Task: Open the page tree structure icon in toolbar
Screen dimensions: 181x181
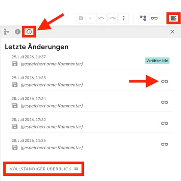Action: click(x=143, y=18)
